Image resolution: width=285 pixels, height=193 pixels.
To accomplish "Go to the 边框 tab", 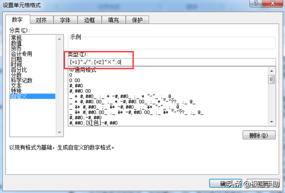I will pyautogui.click(x=89, y=20).
